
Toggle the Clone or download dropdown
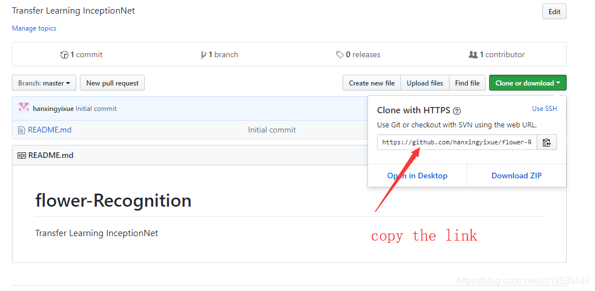click(528, 83)
